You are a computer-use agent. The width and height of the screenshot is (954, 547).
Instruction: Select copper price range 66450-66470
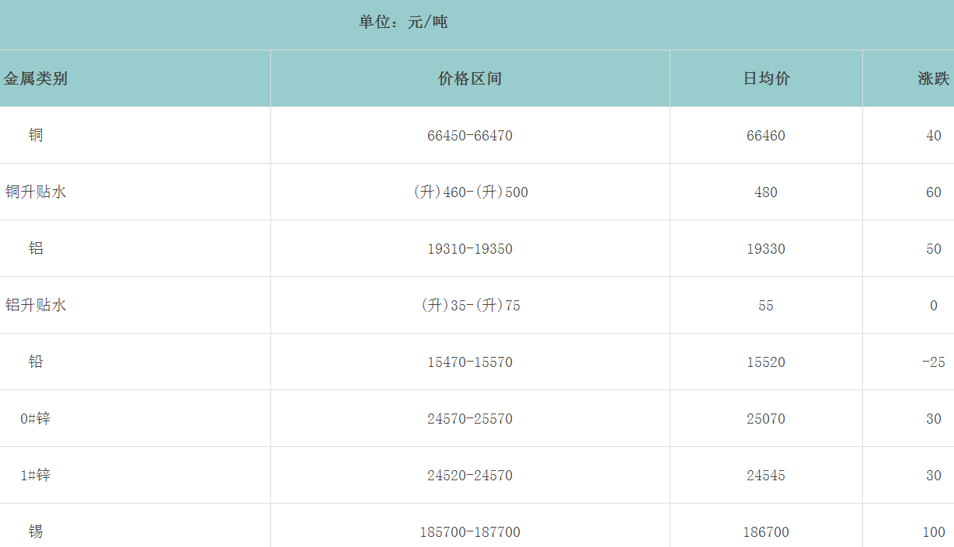tap(469, 136)
